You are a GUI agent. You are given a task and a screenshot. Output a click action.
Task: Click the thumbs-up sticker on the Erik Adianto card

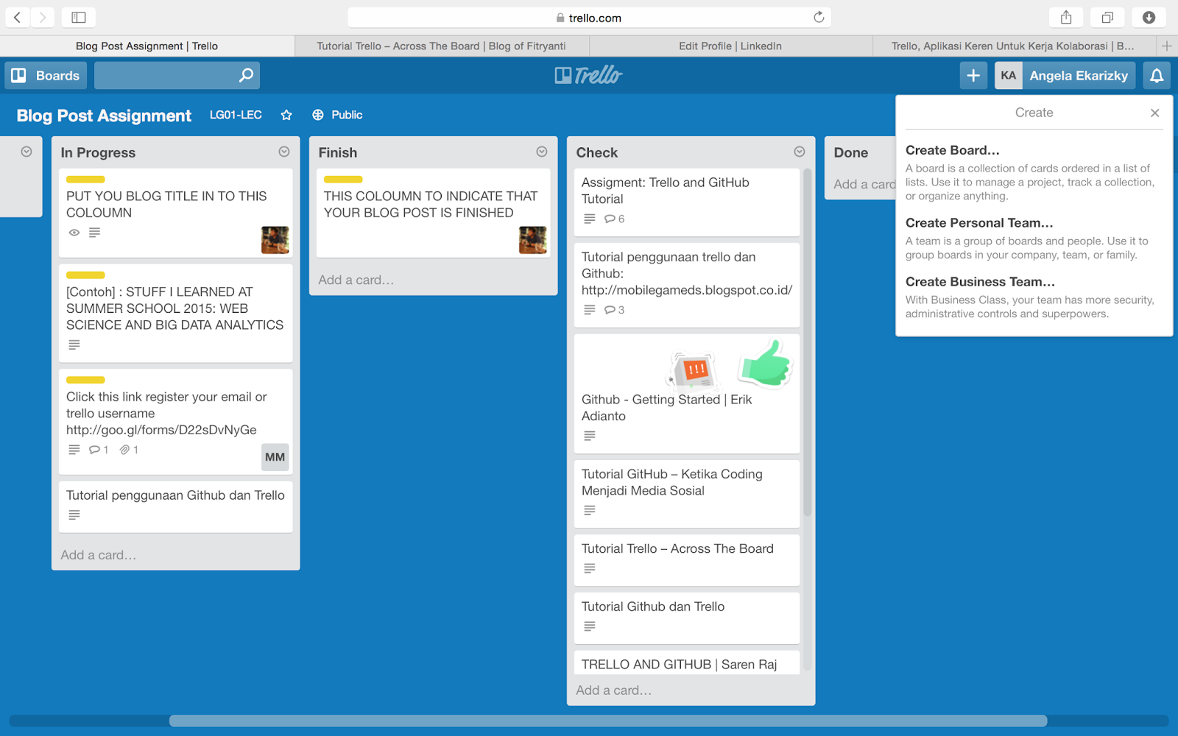(766, 363)
